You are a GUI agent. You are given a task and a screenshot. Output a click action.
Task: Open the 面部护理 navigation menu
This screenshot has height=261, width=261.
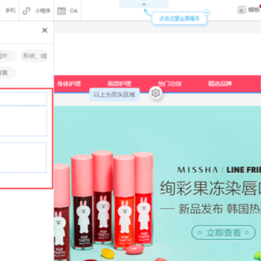pyautogui.click(x=119, y=84)
